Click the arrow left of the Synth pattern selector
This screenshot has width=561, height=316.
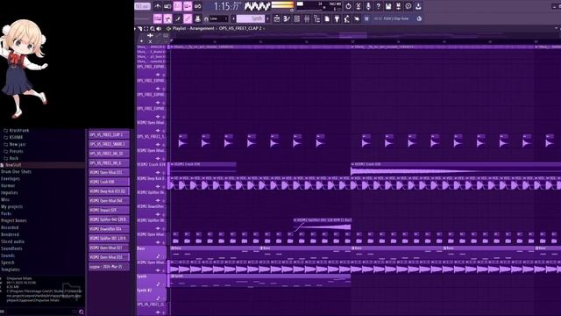(x=234, y=18)
